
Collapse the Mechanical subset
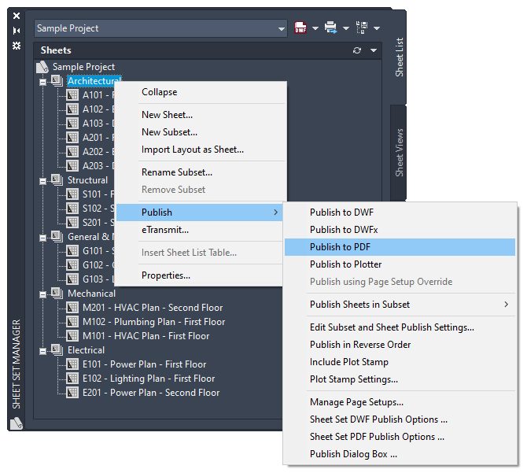pyautogui.click(x=42, y=294)
